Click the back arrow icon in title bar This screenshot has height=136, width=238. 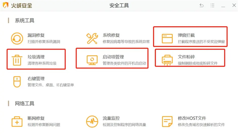point(201,5)
